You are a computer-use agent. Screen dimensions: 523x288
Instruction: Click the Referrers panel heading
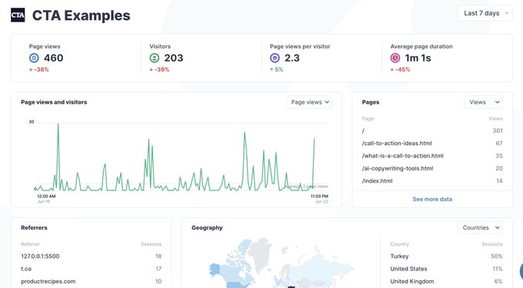coord(34,228)
